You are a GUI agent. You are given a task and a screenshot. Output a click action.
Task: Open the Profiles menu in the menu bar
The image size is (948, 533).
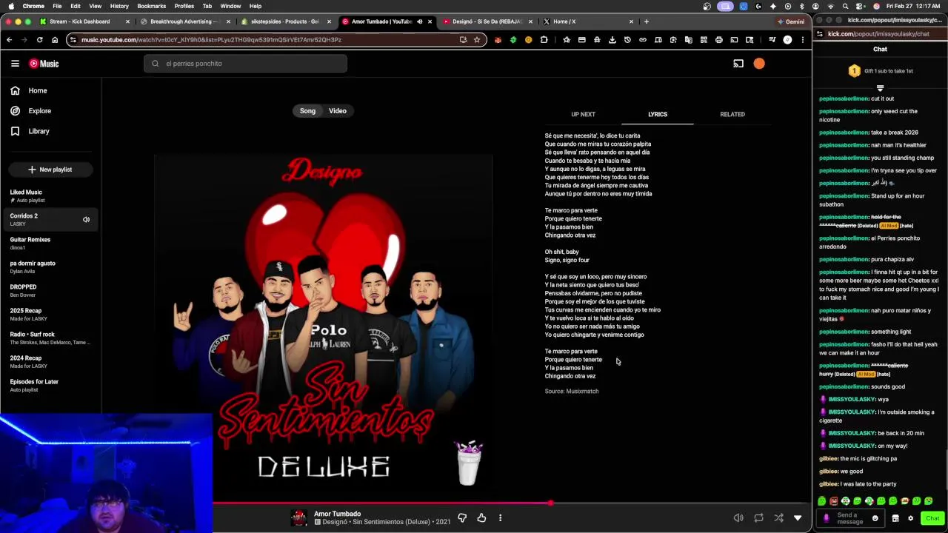tap(184, 6)
